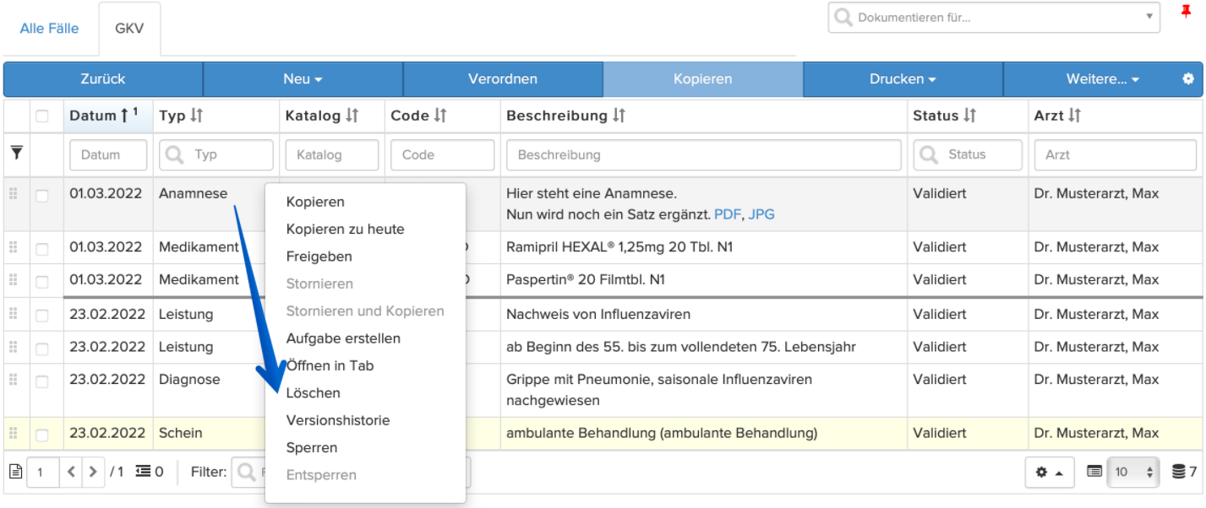This screenshot has width=1206, height=508.
Task: Click the page number input box
Action: click(x=42, y=472)
